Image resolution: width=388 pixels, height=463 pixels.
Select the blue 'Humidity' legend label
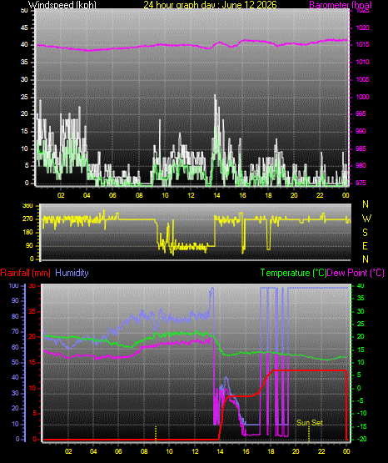(72, 273)
